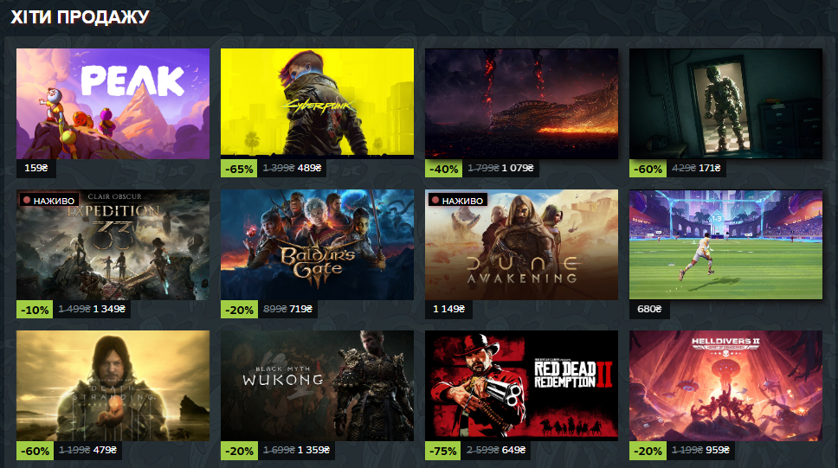Open the Helldivers II game capsule
The width and height of the screenshot is (838, 468).
(x=725, y=386)
